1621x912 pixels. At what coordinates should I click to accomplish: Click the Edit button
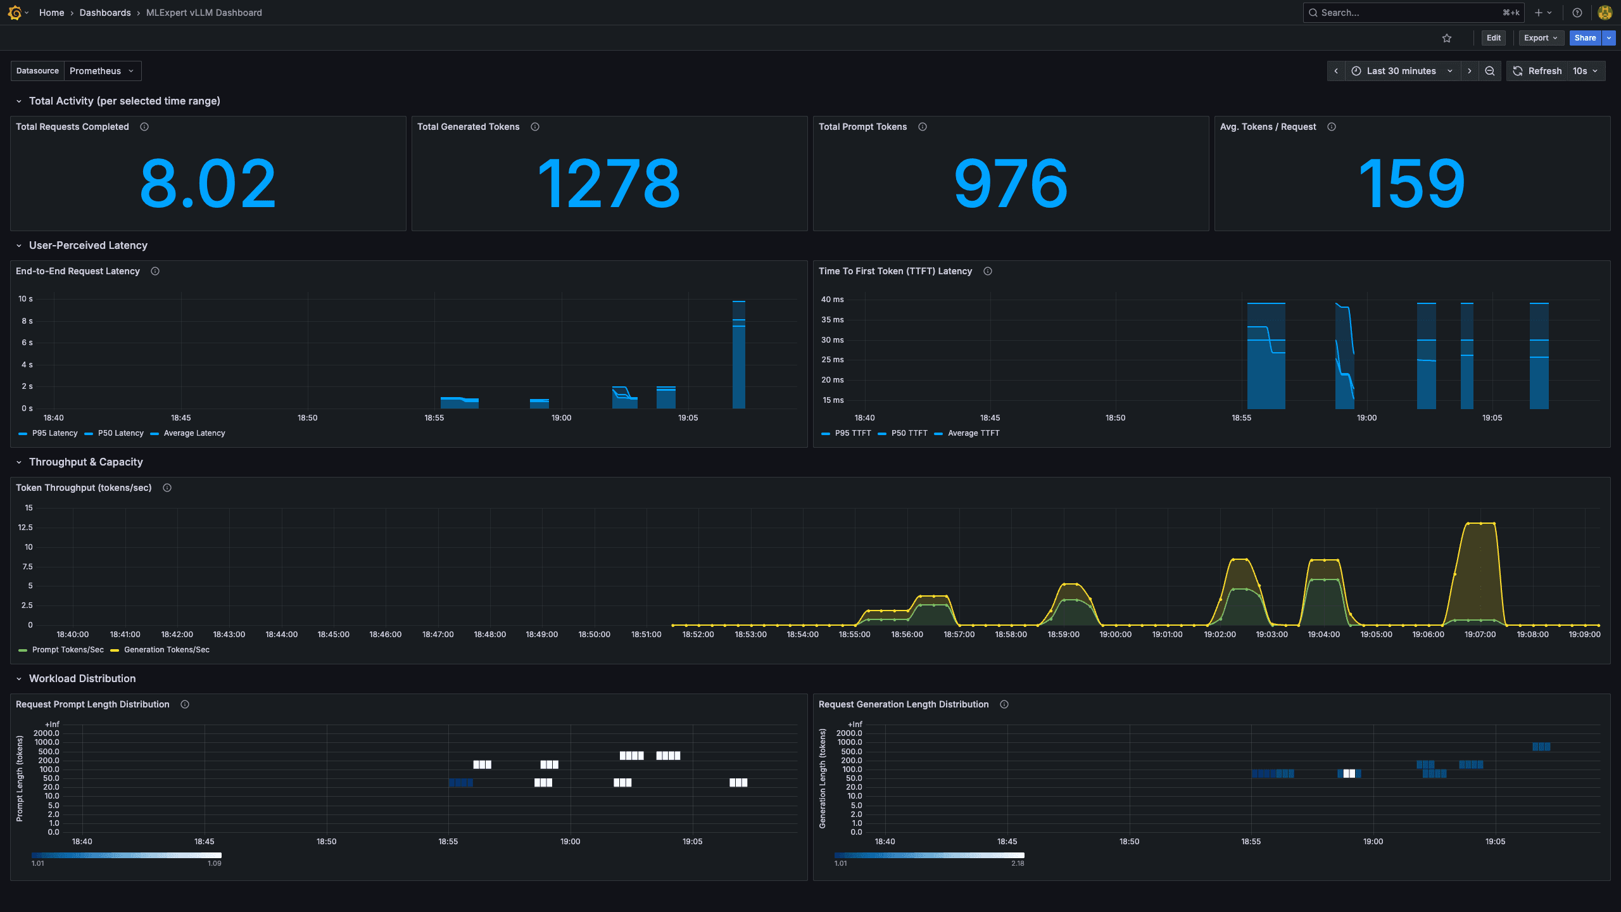tap(1493, 38)
